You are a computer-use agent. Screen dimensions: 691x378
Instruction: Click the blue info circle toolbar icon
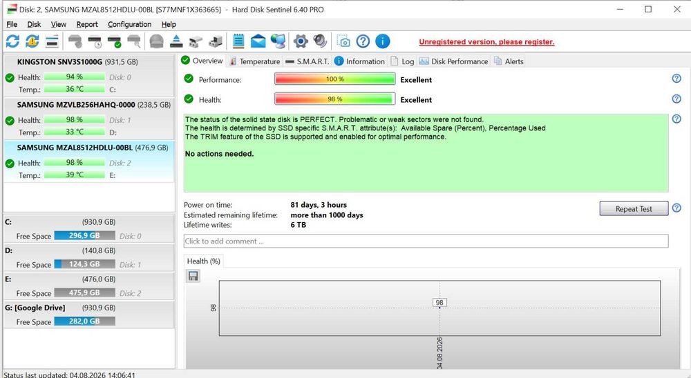coord(383,41)
